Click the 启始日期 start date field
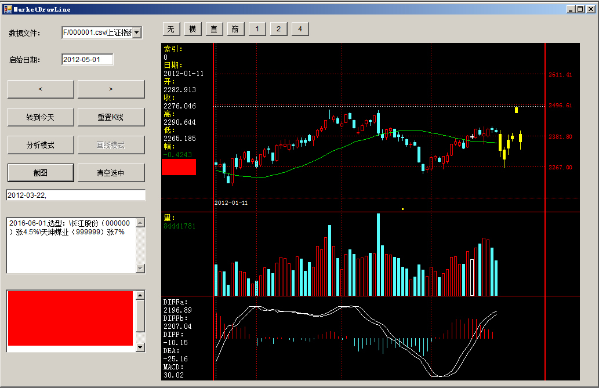This screenshot has height=388, width=599. coord(87,60)
